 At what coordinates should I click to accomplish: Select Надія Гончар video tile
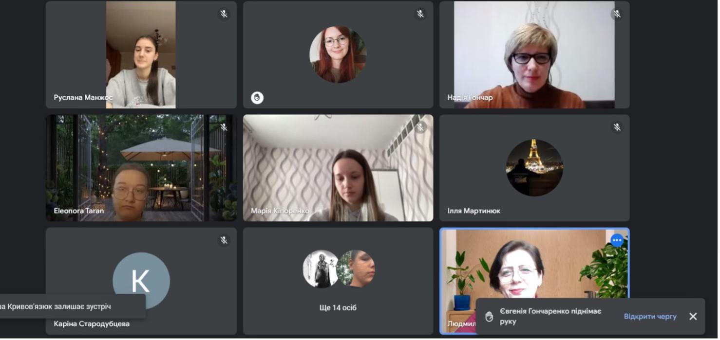pos(534,54)
